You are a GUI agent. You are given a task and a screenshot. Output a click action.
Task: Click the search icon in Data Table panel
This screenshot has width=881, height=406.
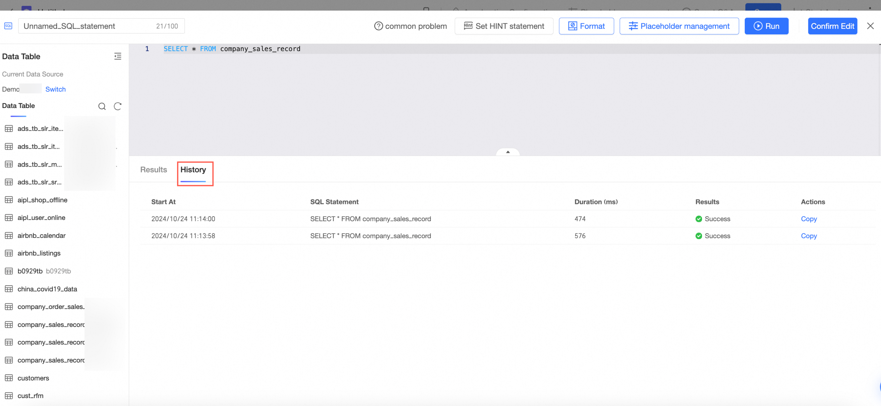101,106
